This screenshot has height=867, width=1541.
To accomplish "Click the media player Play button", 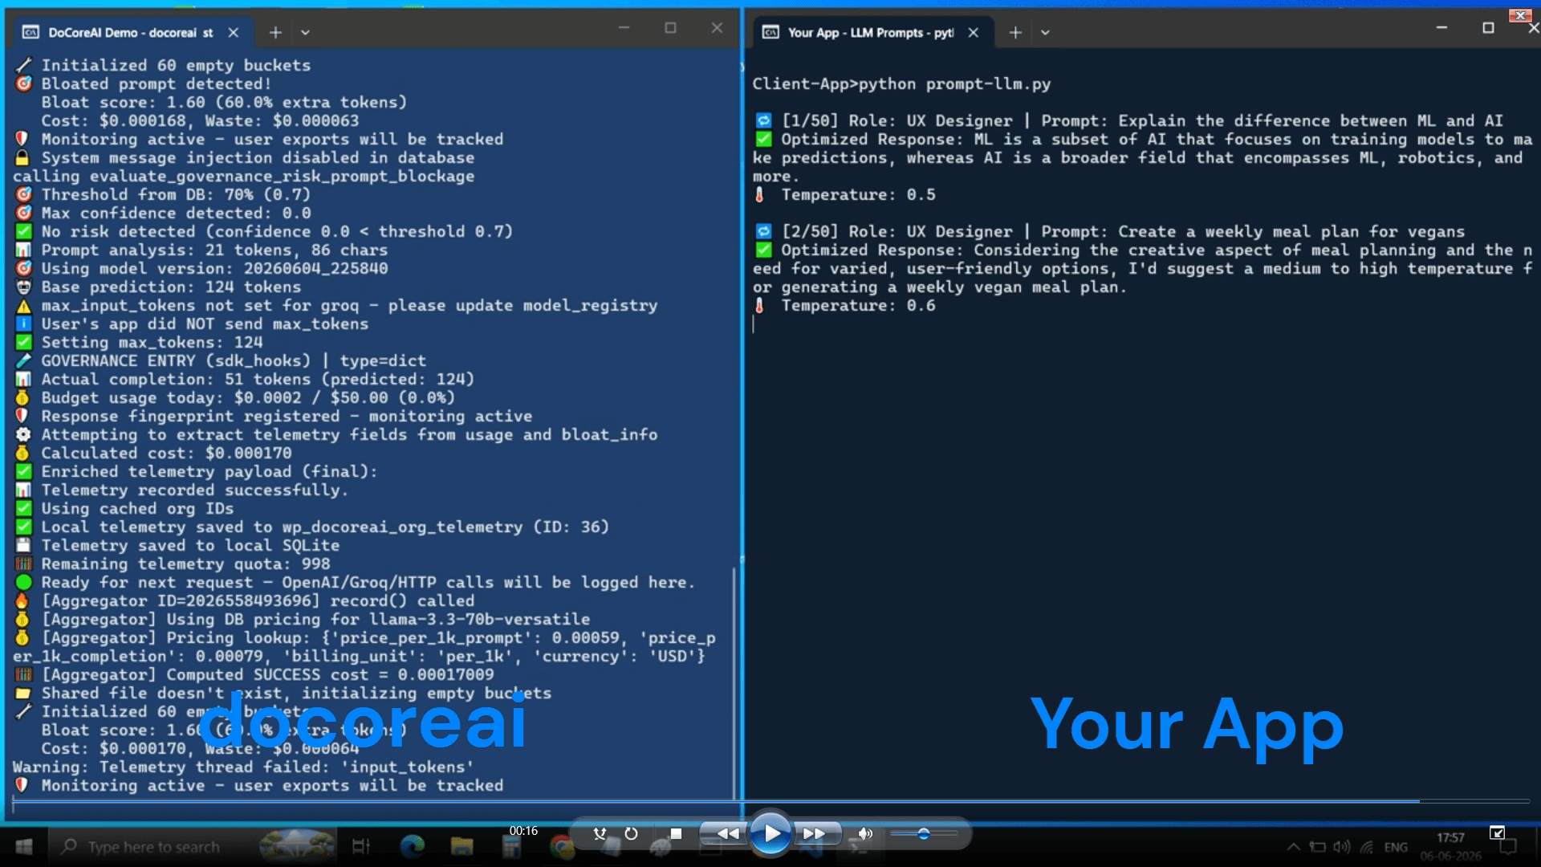I will [770, 833].
